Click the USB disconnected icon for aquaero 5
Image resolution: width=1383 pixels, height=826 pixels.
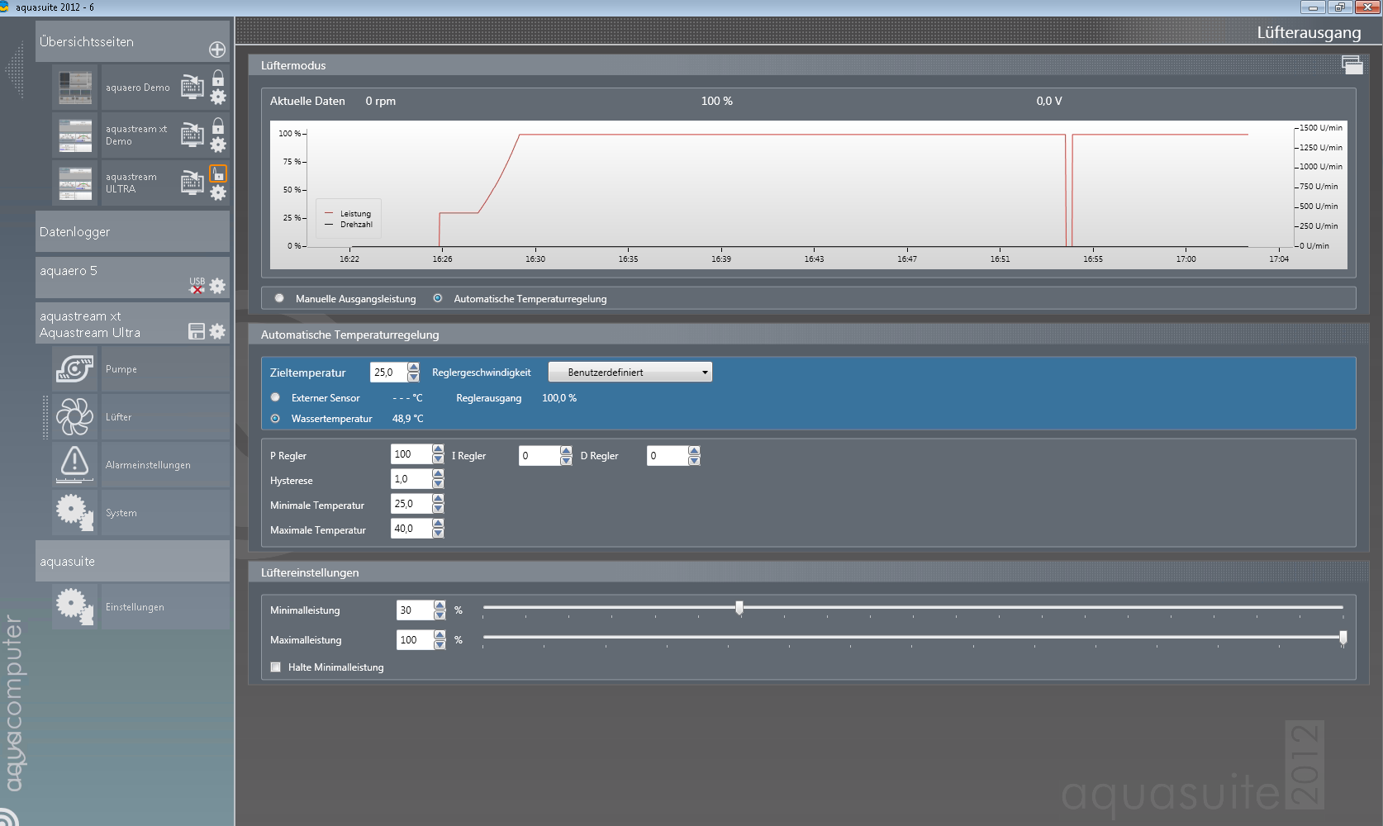pyautogui.click(x=197, y=286)
